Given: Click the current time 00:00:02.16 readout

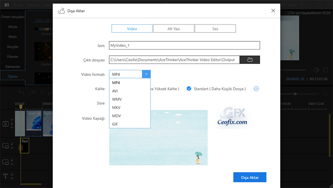Looking at the screenshot, I should coord(295,79).
